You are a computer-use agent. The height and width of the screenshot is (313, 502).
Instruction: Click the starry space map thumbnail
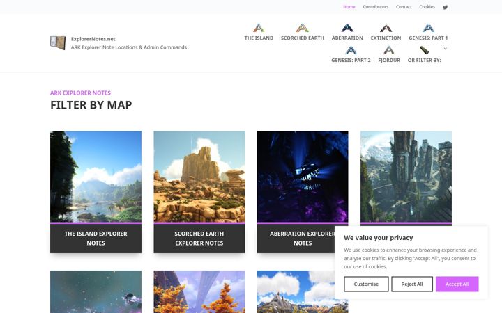[96, 292]
